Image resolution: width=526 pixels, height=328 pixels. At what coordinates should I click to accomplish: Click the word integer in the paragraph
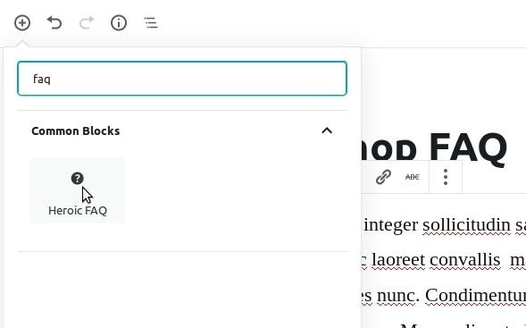[391, 225]
